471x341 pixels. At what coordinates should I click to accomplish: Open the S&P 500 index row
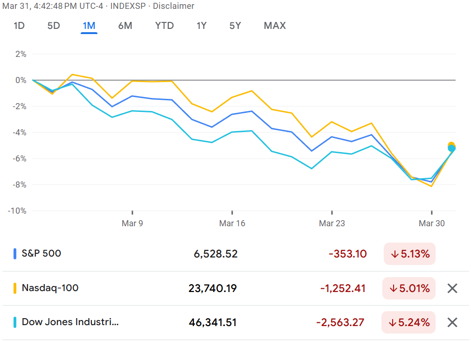[x=42, y=254]
